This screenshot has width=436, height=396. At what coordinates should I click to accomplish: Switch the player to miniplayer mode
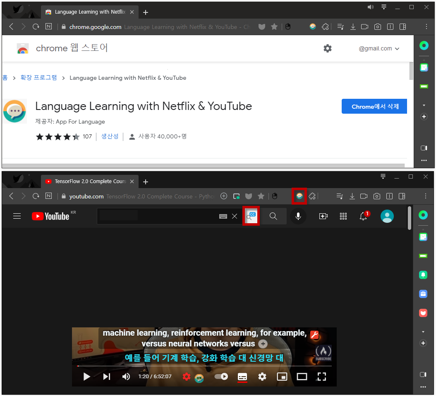pyautogui.click(x=282, y=377)
